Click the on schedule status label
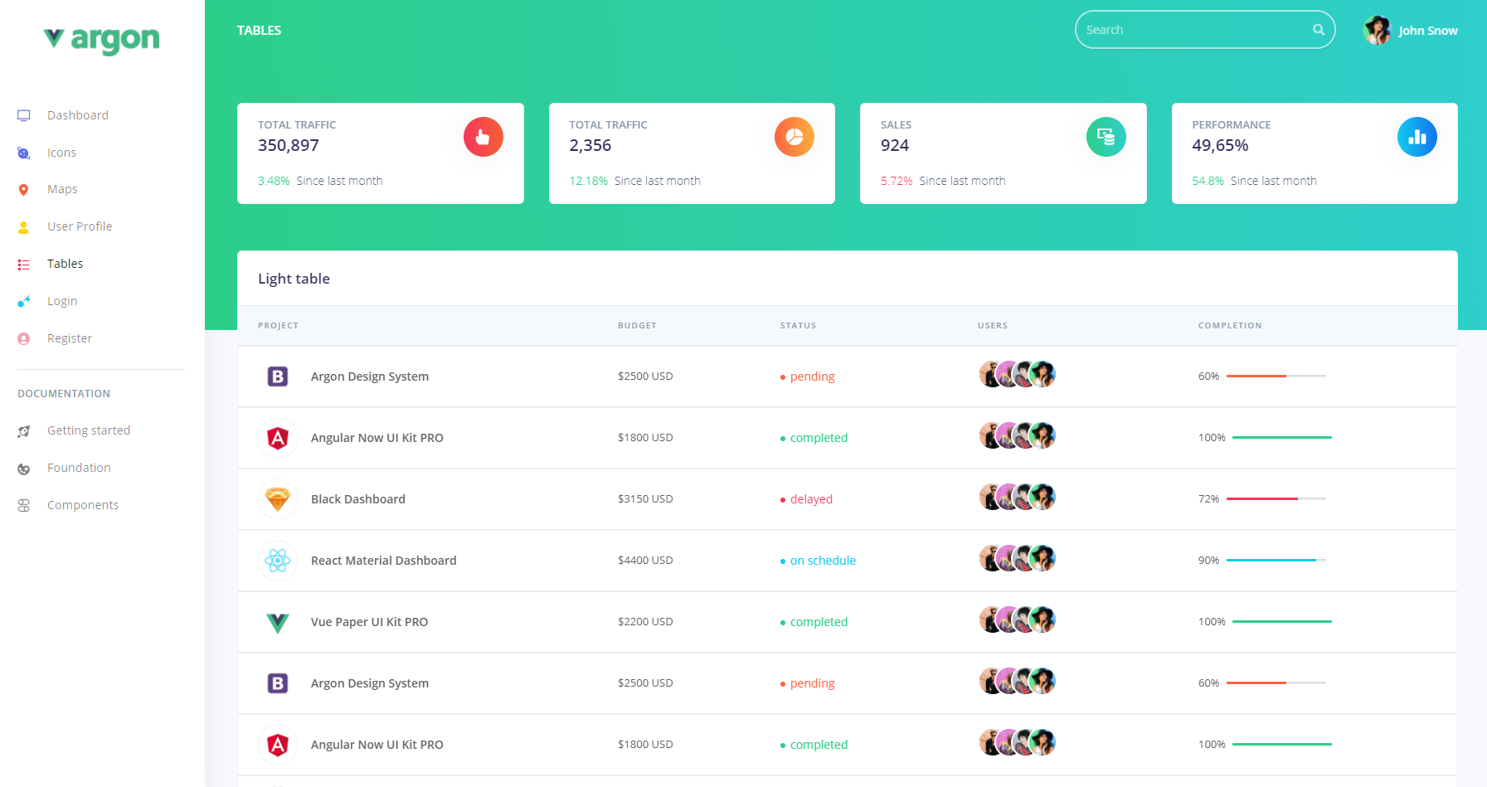The image size is (1487, 787). point(823,561)
